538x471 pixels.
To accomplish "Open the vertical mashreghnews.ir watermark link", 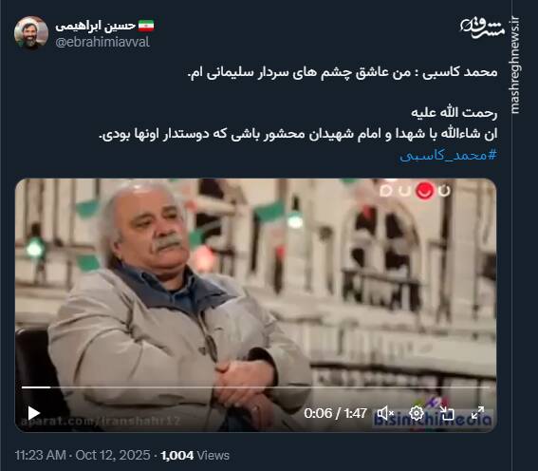I will tap(514, 65).
